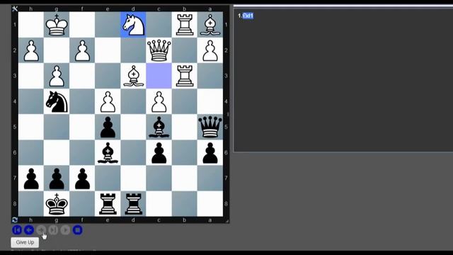453x255 pixels.
Task: Select the black pawn on g7
Action: pos(57,178)
